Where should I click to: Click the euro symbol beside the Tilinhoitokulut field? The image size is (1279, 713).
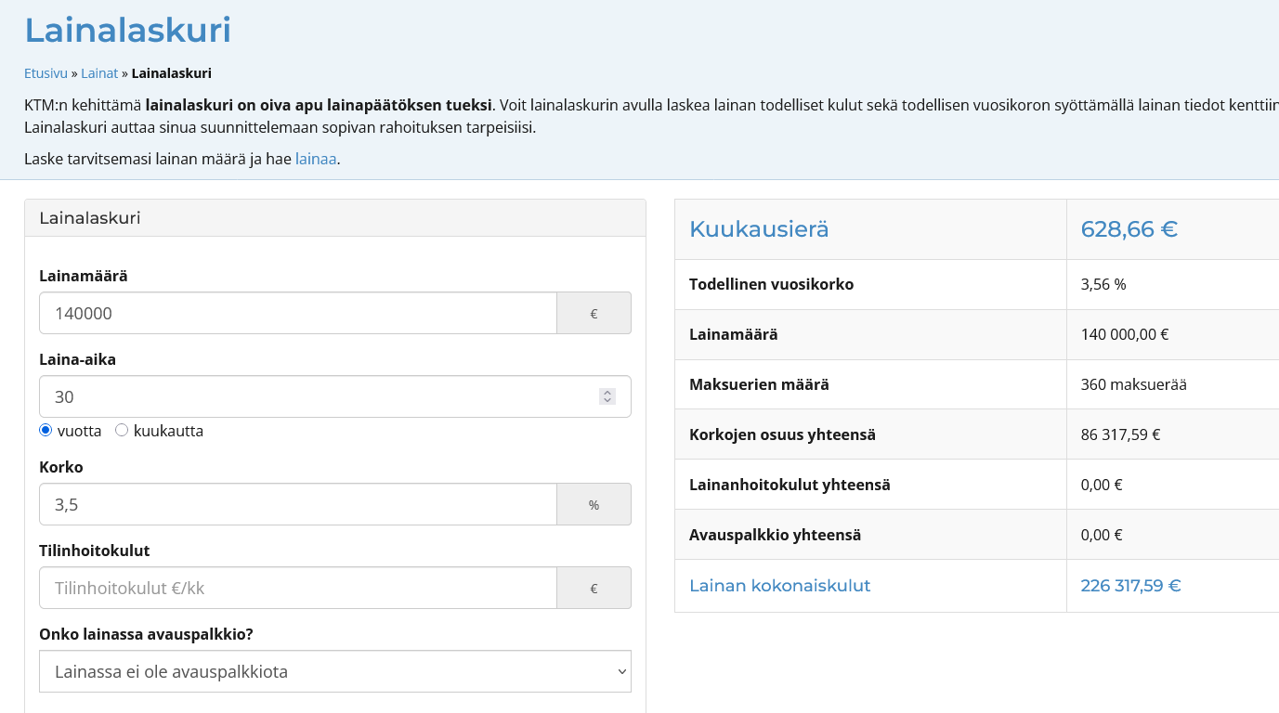tap(594, 589)
